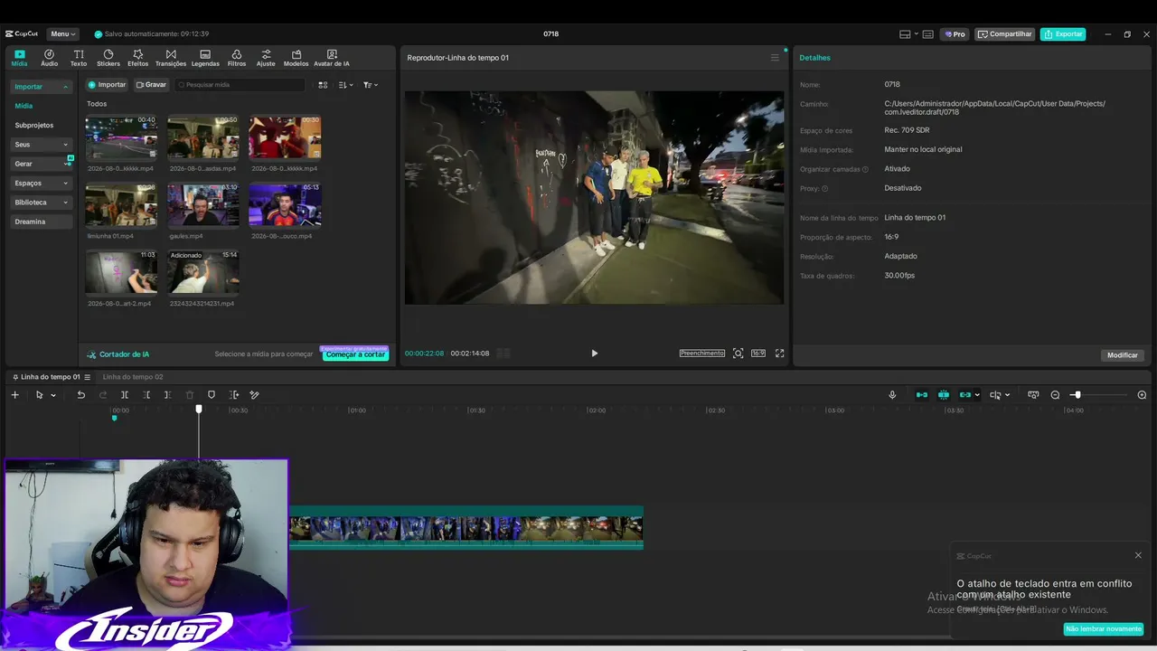Open the Texto panel
The width and height of the screenshot is (1157, 651).
[79, 58]
